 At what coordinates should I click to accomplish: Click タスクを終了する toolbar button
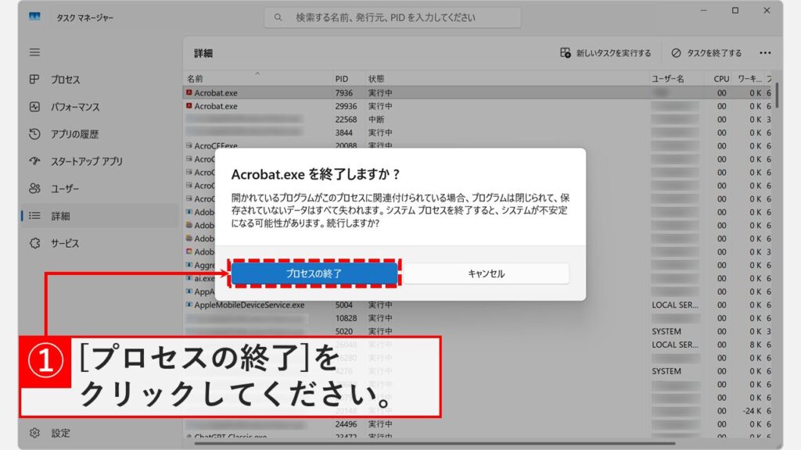point(706,53)
